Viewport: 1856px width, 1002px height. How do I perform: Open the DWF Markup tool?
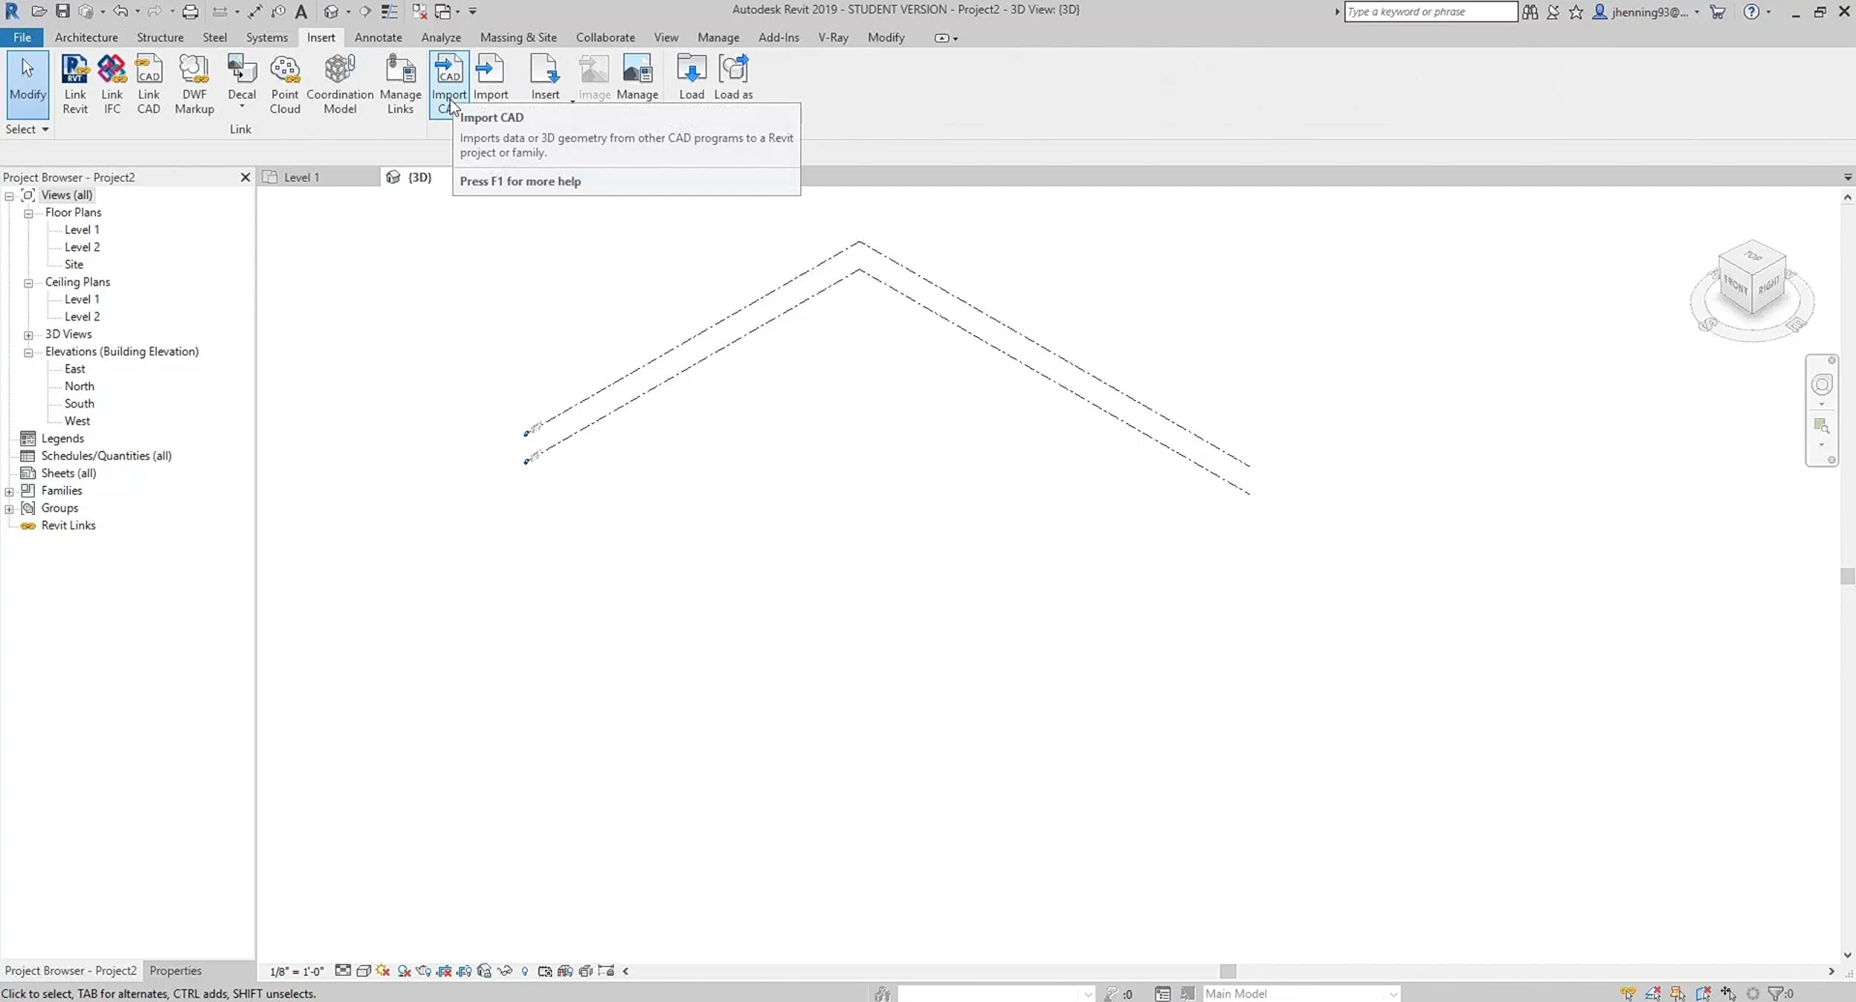(x=195, y=84)
